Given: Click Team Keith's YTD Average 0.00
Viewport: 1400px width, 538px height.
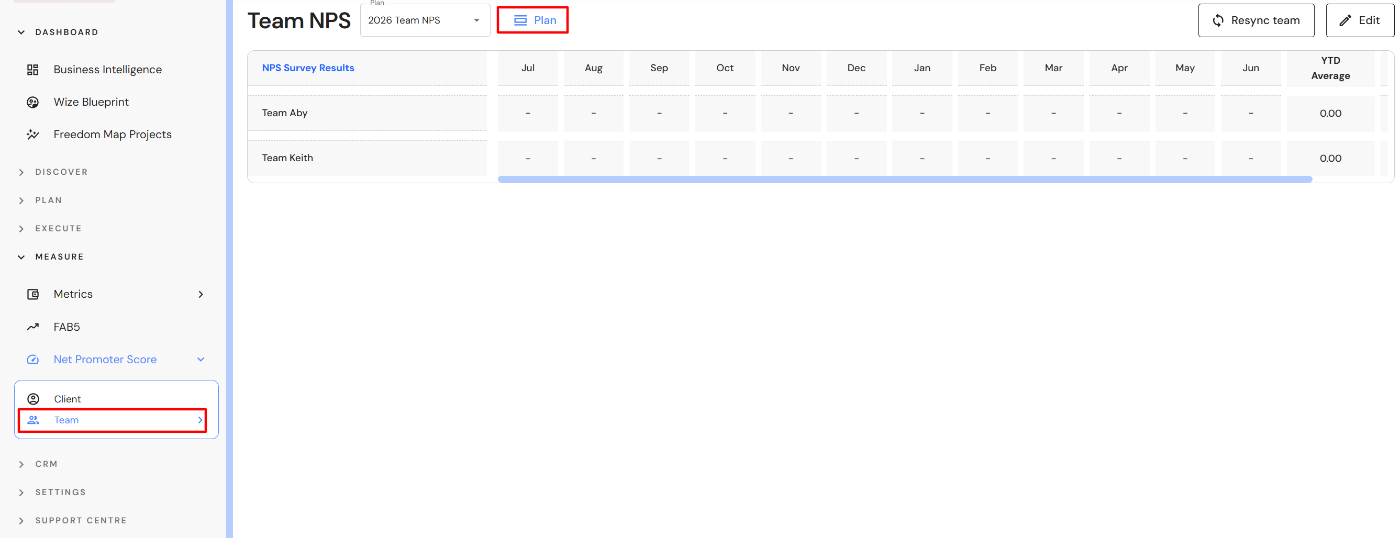Looking at the screenshot, I should tap(1330, 158).
